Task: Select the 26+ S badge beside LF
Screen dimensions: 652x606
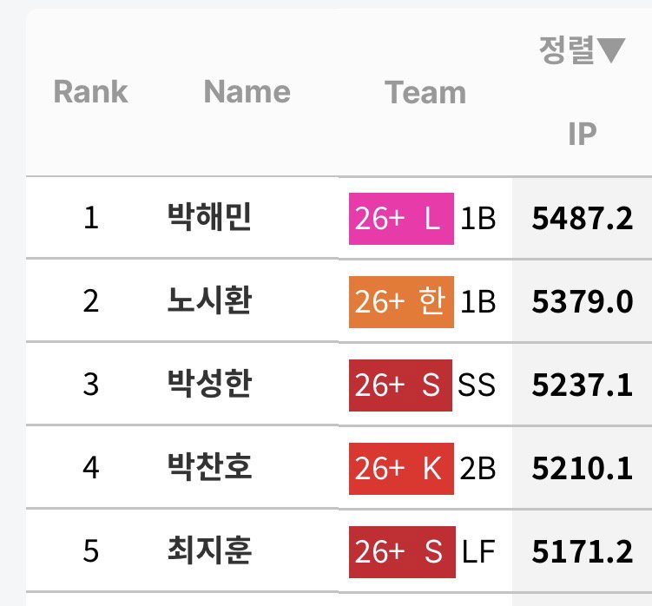Action: [402, 551]
